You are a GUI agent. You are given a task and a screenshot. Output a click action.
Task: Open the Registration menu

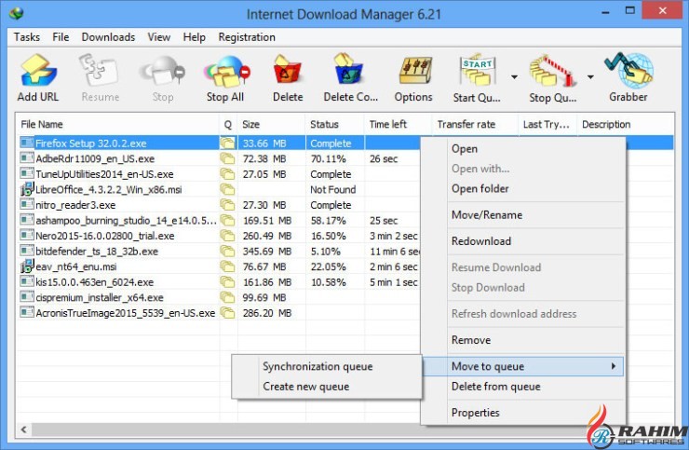pyautogui.click(x=247, y=37)
